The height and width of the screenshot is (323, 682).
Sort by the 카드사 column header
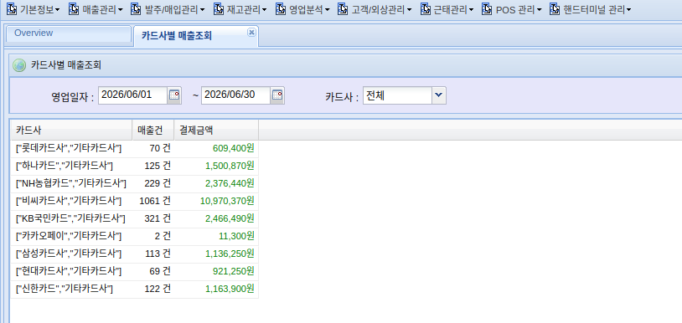point(71,130)
